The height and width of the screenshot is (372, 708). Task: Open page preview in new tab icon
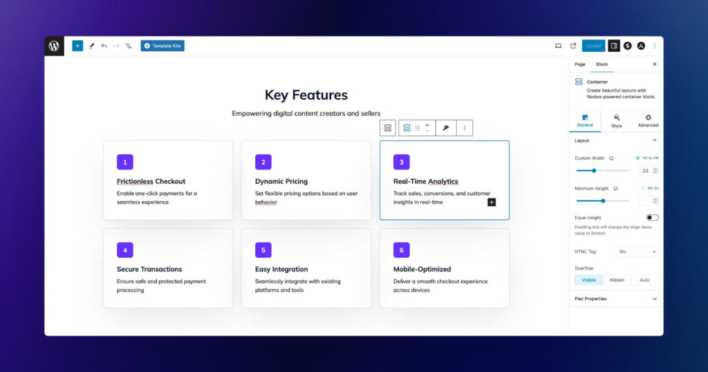[x=573, y=46]
